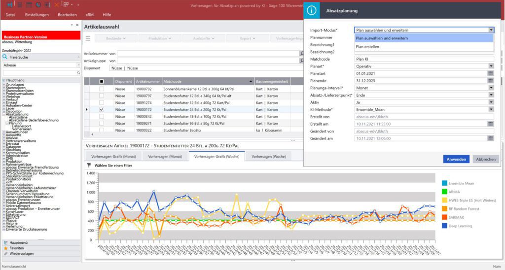Screen dimensions: 505x270
Task: Uncheck the row for article 19000172
Action: pos(102,109)
